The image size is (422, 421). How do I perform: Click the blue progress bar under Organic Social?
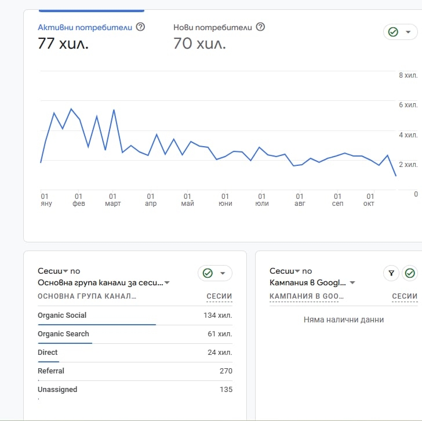pos(96,325)
